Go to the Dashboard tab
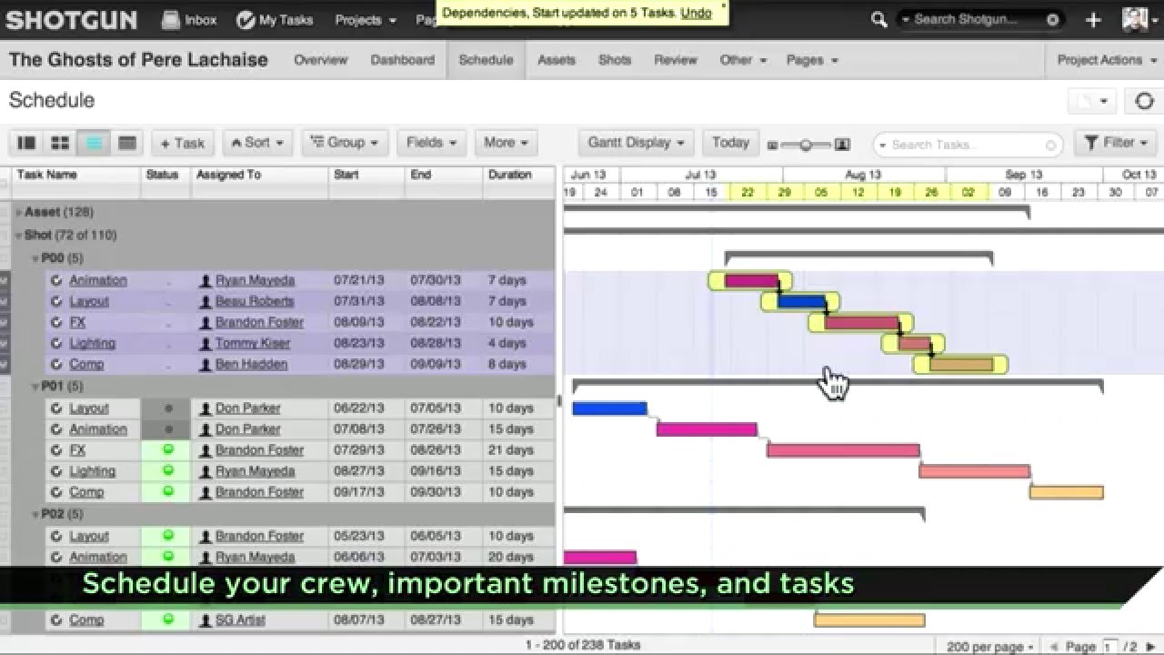 click(402, 60)
